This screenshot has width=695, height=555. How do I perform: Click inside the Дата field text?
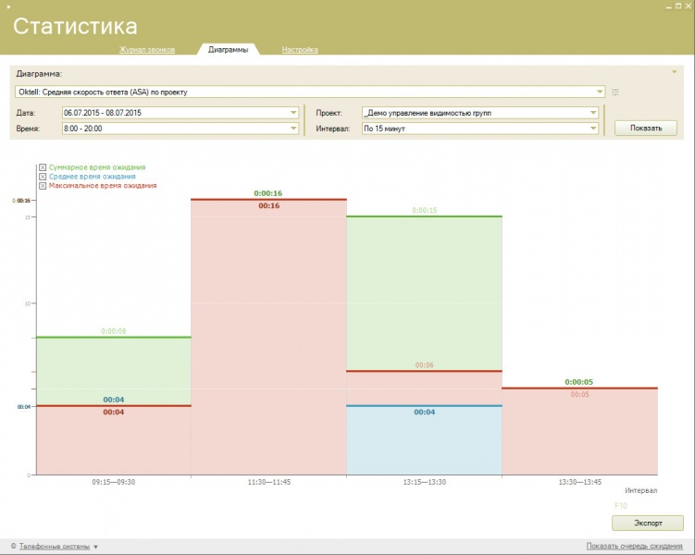point(103,113)
